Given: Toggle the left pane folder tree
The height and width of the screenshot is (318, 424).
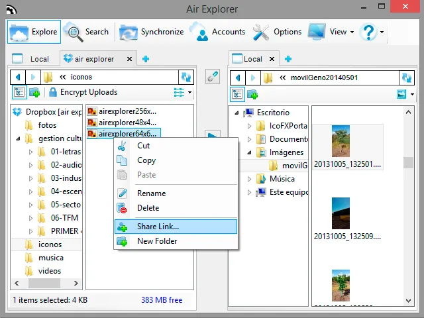Looking at the screenshot, I should pyautogui.click(x=19, y=92).
